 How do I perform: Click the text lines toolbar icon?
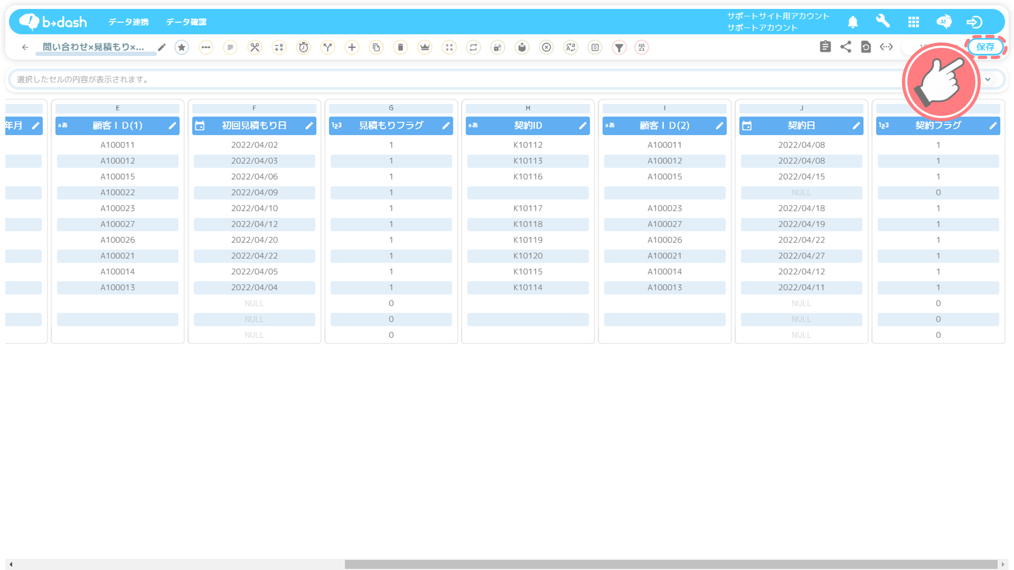(x=230, y=48)
